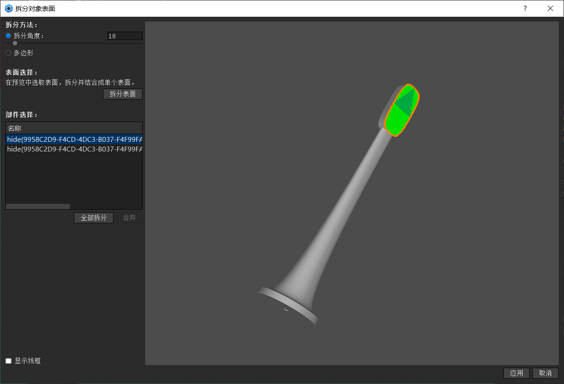
Task: Click the 全部拆分 button
Action: pyautogui.click(x=93, y=217)
